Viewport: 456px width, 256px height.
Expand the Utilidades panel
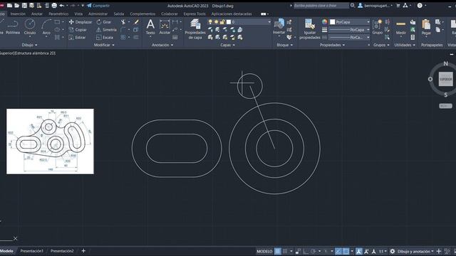[405, 45]
